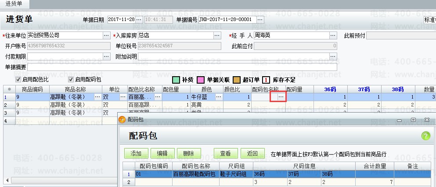436x187 pixels.
Task: Expand the 付款期限 selector button
Action: click(106, 56)
